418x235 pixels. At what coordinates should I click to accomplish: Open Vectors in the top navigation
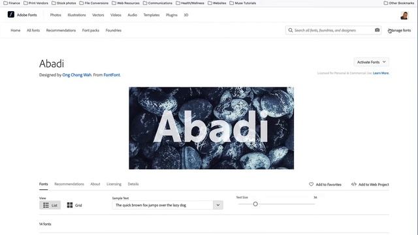(98, 15)
